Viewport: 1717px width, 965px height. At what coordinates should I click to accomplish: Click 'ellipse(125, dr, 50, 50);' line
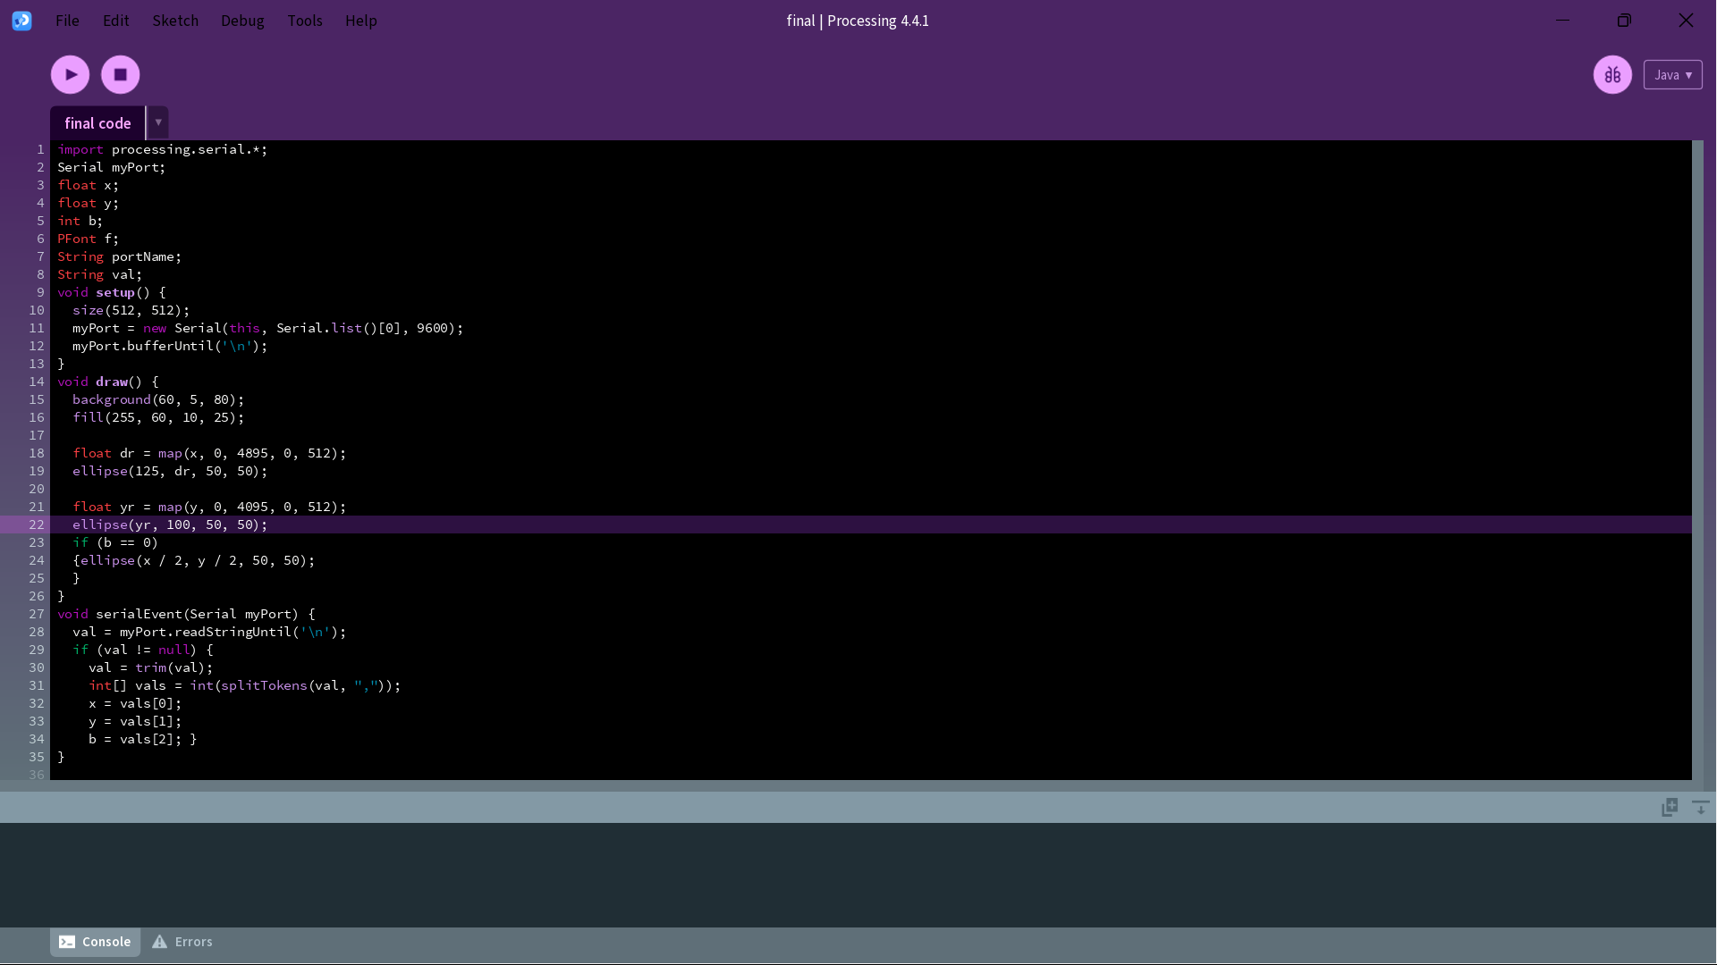pos(170,471)
